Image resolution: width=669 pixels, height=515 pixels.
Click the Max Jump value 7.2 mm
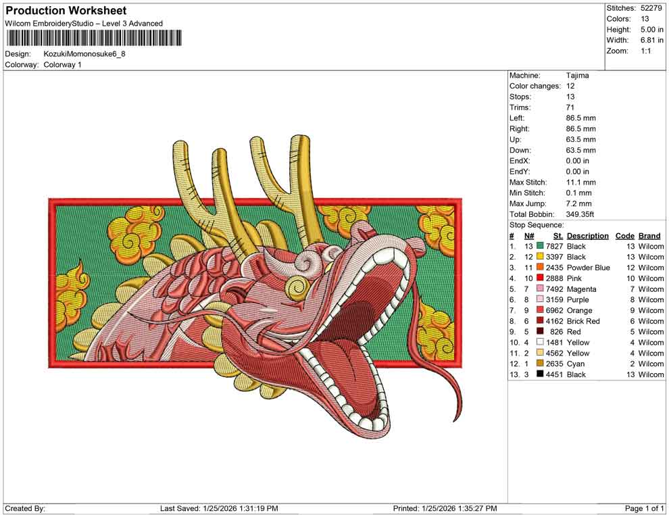579,203
